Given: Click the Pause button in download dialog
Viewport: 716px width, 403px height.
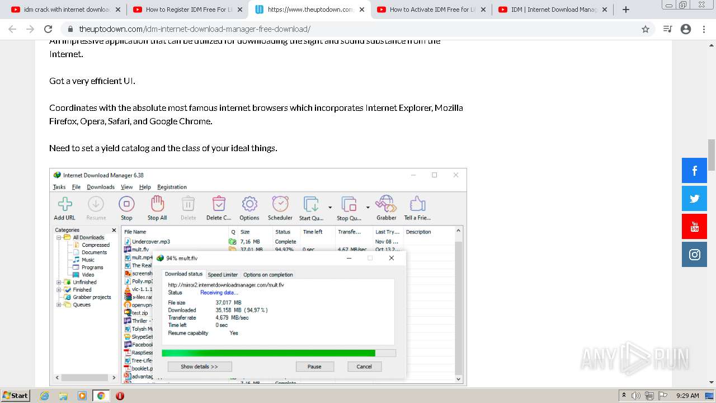Looking at the screenshot, I should pyautogui.click(x=314, y=367).
